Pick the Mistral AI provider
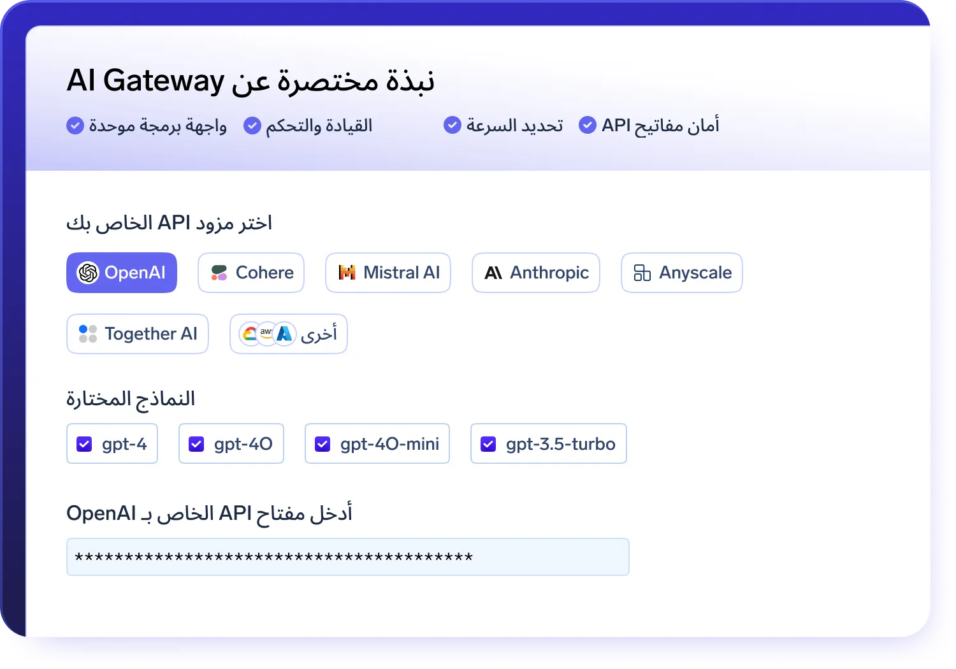 388,273
